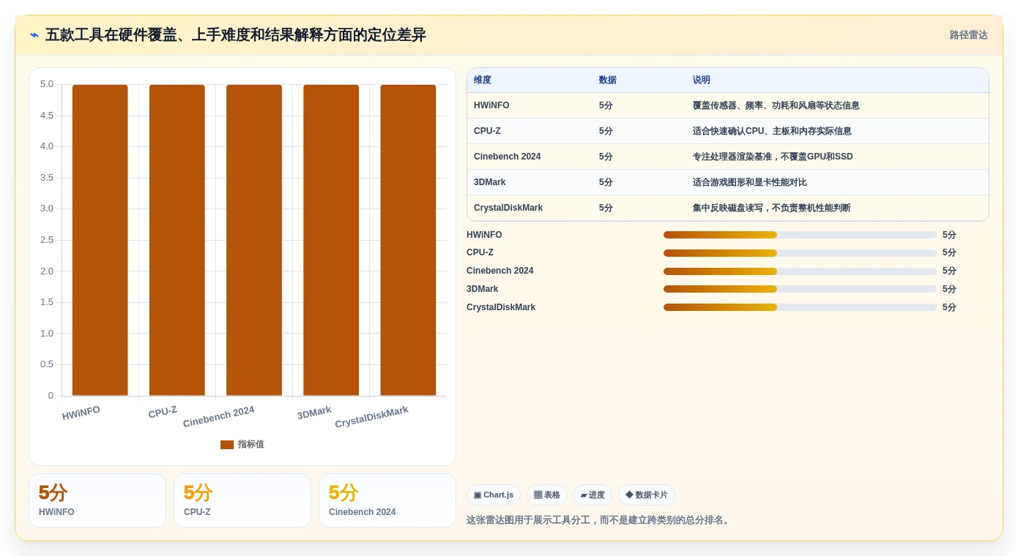The height and width of the screenshot is (556, 1018).
Task: Click the CrystalDiskMark x-axis label
Action: click(x=371, y=417)
